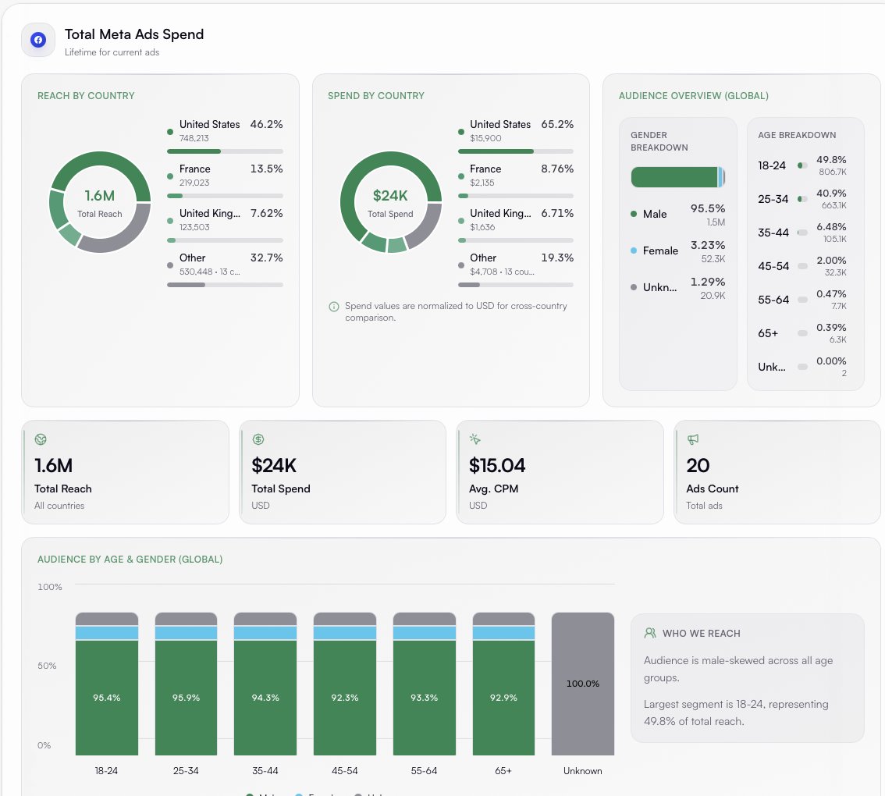The height and width of the screenshot is (796, 885).
Task: Click the 35-44 column showing 94.3%
Action: 265,684
